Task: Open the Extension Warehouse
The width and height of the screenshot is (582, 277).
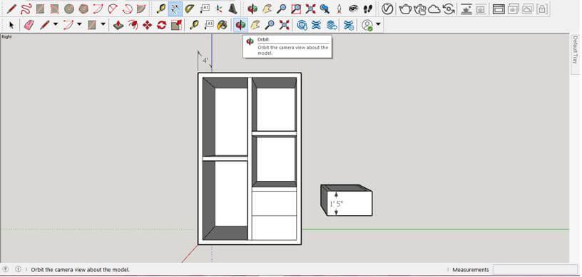Action: pyautogui.click(x=316, y=25)
